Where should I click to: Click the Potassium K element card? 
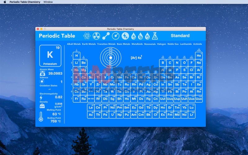click(x=50, y=56)
